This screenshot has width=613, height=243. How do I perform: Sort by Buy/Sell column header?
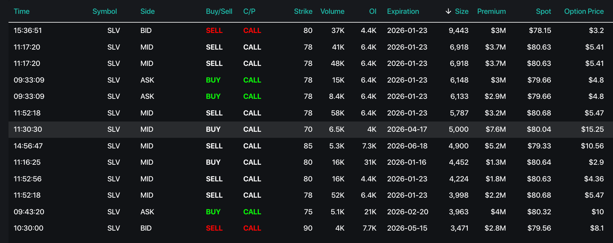(219, 11)
